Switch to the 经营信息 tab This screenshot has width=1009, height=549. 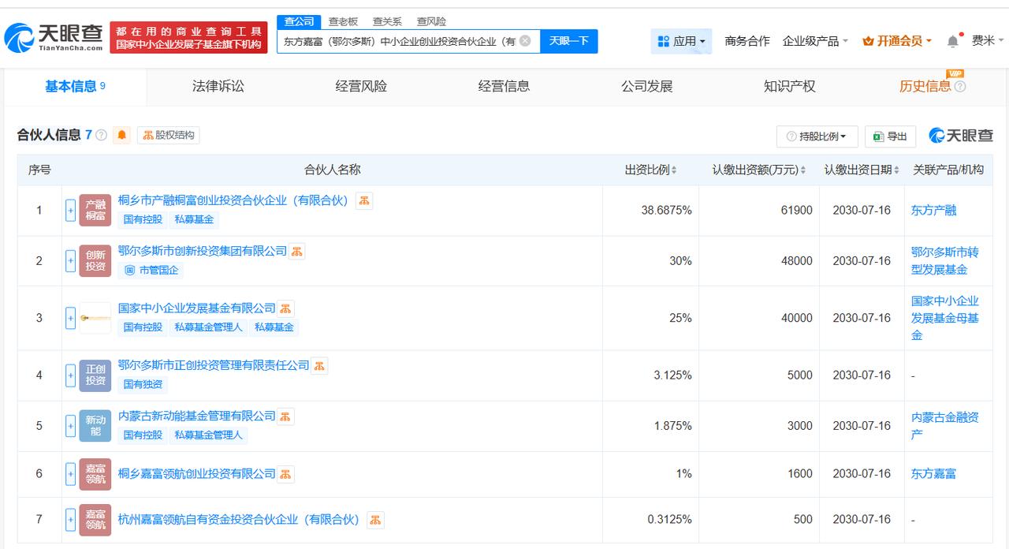coord(504,87)
